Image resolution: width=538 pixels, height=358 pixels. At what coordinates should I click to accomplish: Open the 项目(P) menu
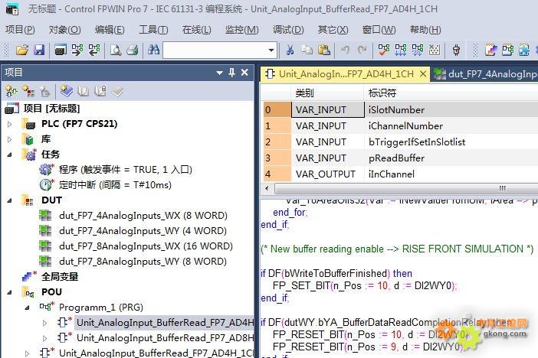(20, 30)
